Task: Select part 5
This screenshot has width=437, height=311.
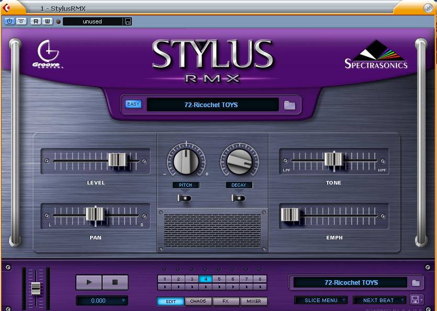Action: tap(219, 279)
